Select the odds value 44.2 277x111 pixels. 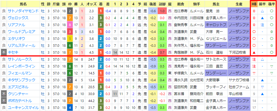coord(91,101)
